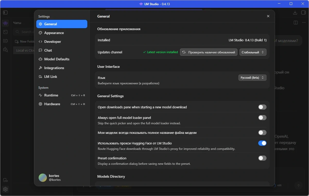Viewport: 309px width, 196px height.
Task: Open the My Models icon in left rail
Action: pos(5,41)
